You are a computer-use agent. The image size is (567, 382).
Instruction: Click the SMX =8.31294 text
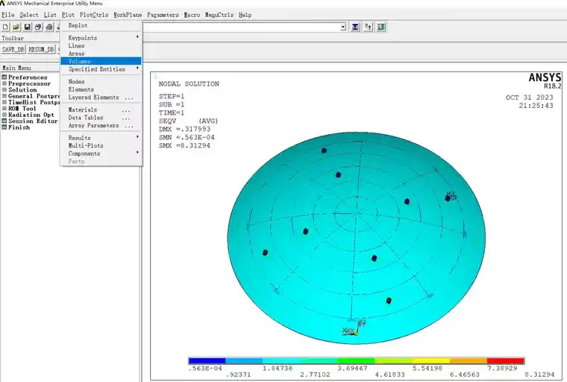pos(184,145)
